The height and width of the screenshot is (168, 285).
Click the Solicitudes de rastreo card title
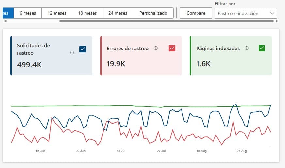tap(33, 49)
